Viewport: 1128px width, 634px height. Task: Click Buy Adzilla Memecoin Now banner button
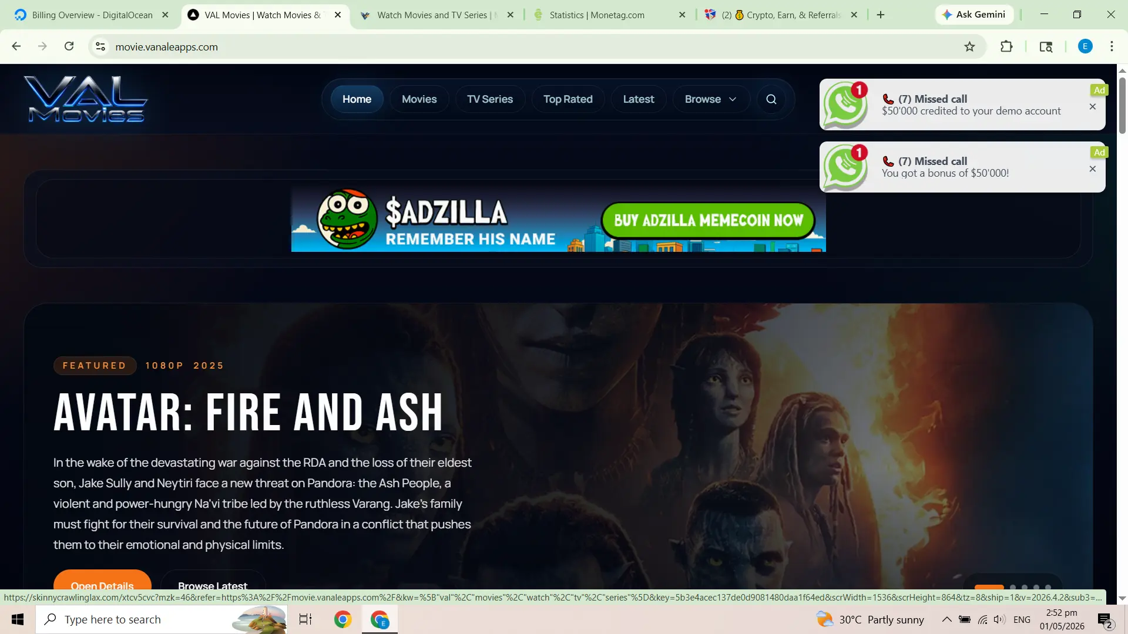point(708,220)
